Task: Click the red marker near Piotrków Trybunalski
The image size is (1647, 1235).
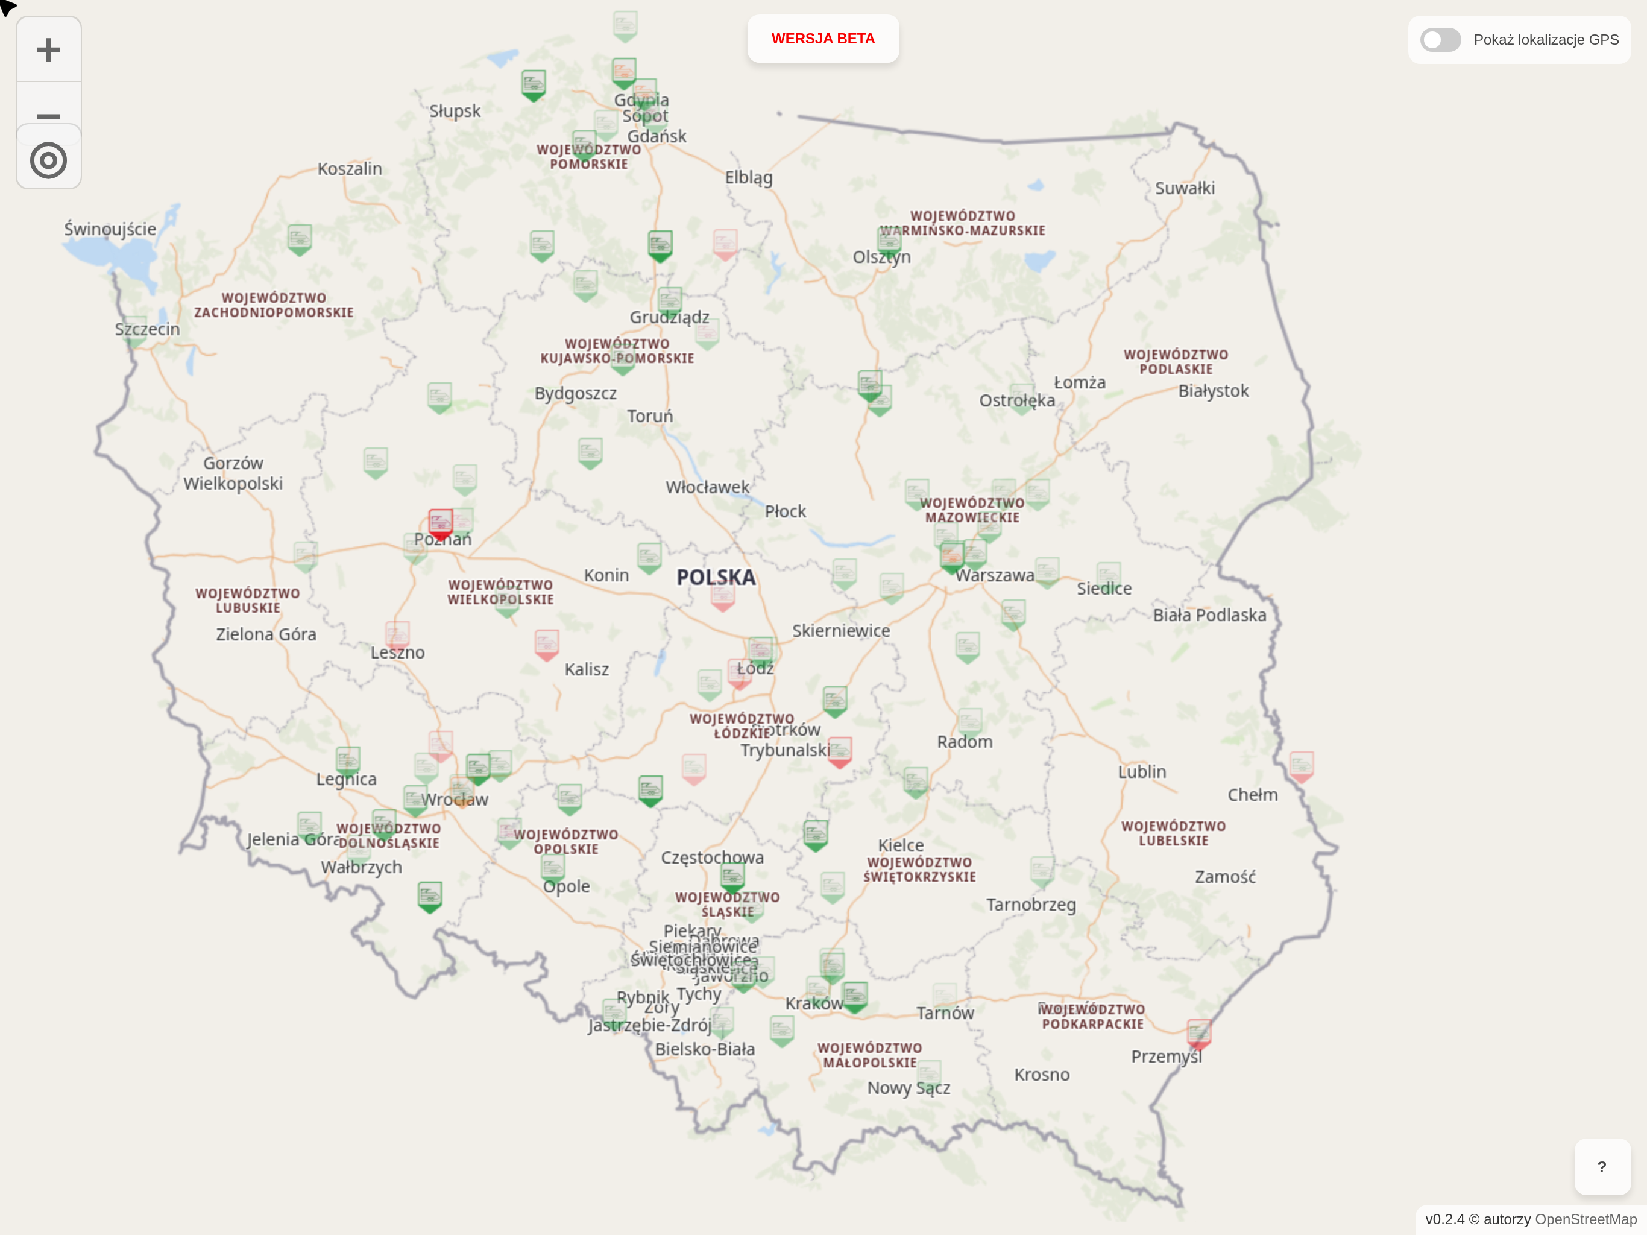Action: coord(839,751)
